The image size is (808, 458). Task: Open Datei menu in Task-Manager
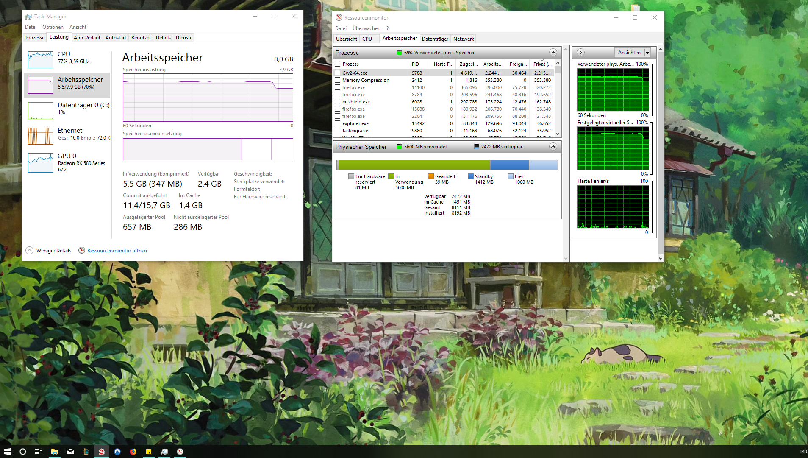pyautogui.click(x=31, y=27)
